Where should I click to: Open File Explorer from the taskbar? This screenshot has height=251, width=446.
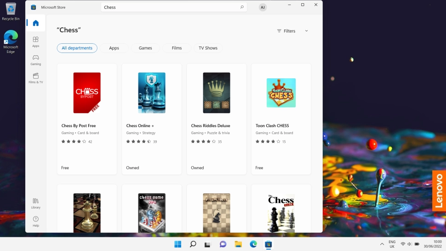click(x=238, y=244)
